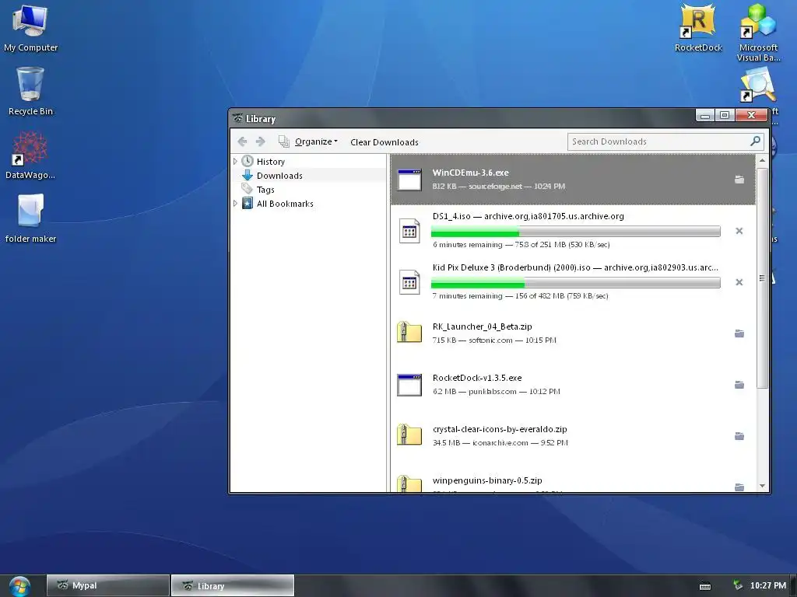797x597 pixels.
Task: Click the keyboard icon in system tray
Action: [x=704, y=586]
